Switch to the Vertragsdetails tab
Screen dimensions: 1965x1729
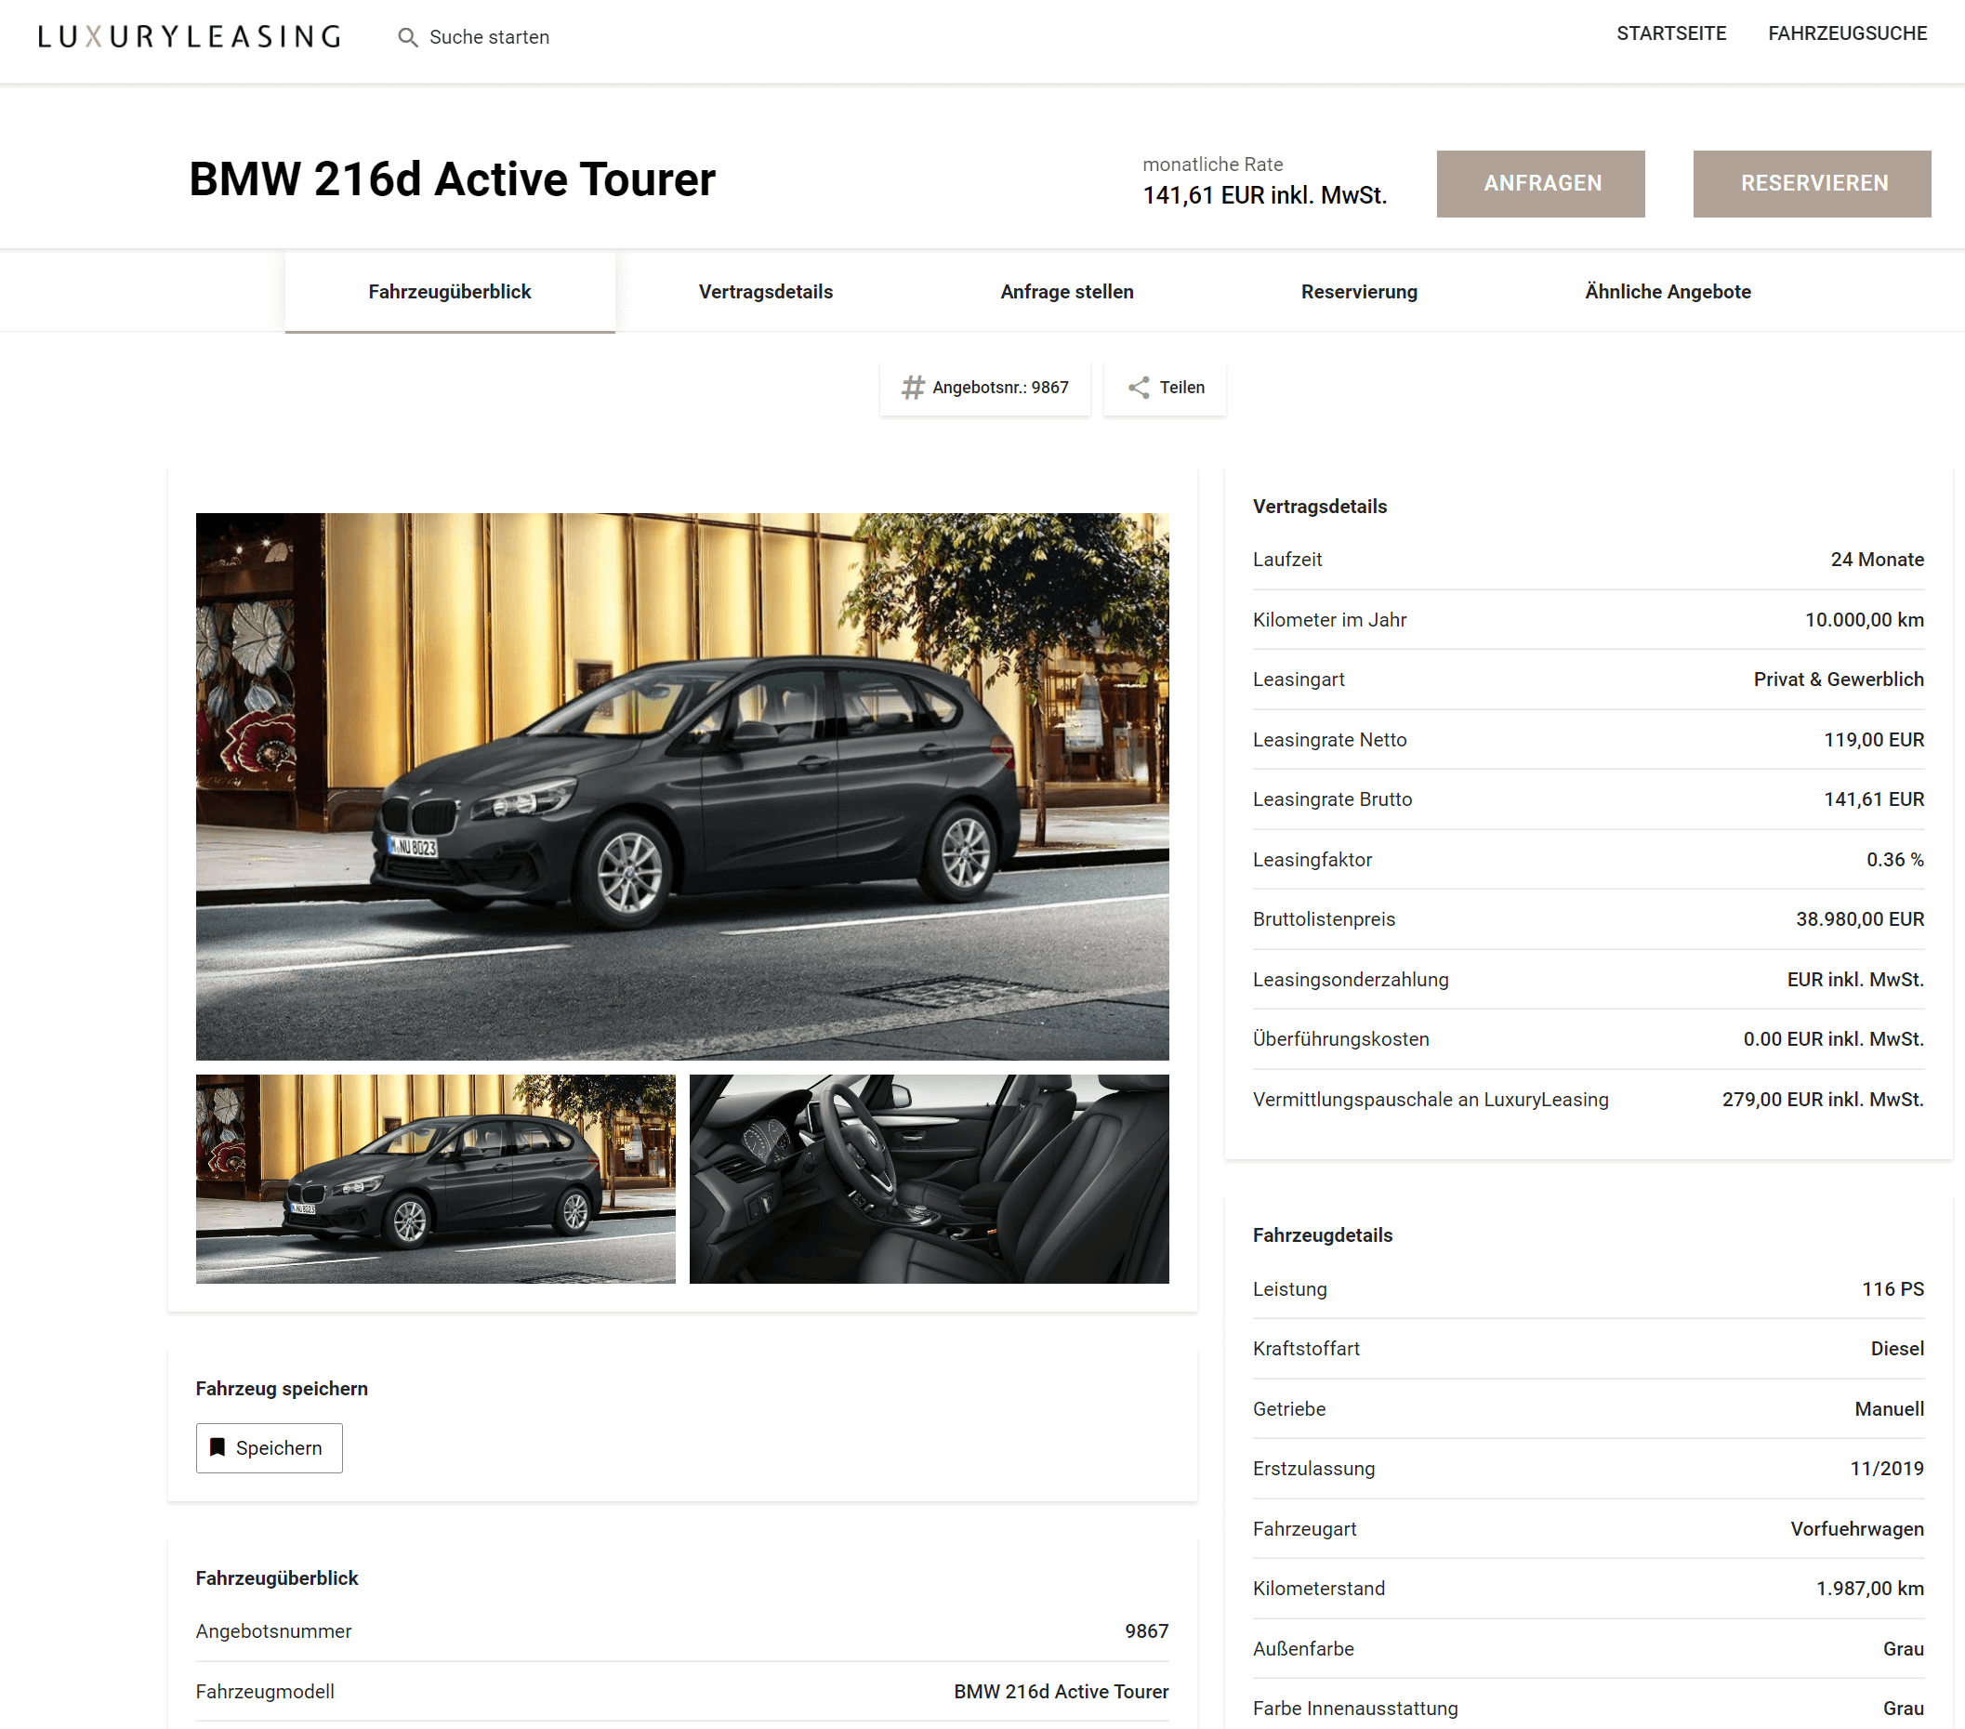click(765, 291)
